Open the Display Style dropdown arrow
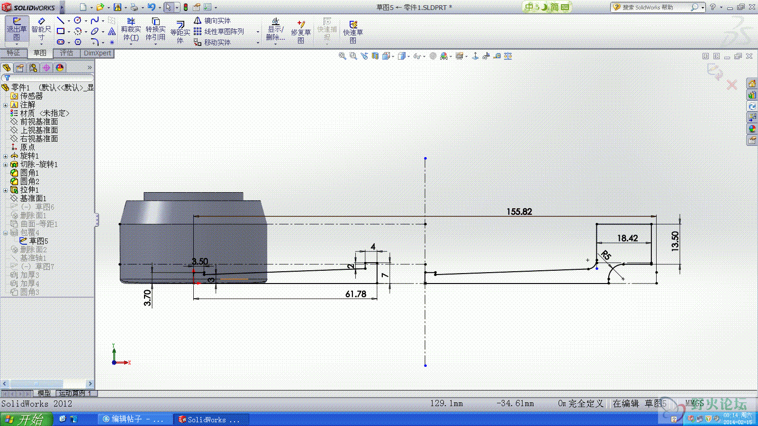Image resolution: width=758 pixels, height=426 pixels. pos(408,56)
